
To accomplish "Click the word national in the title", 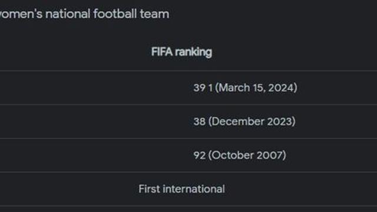I will (x=68, y=14).
